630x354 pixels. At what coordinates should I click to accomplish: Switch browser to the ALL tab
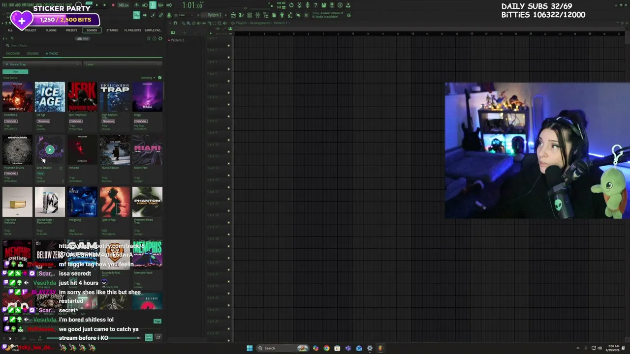point(10,30)
